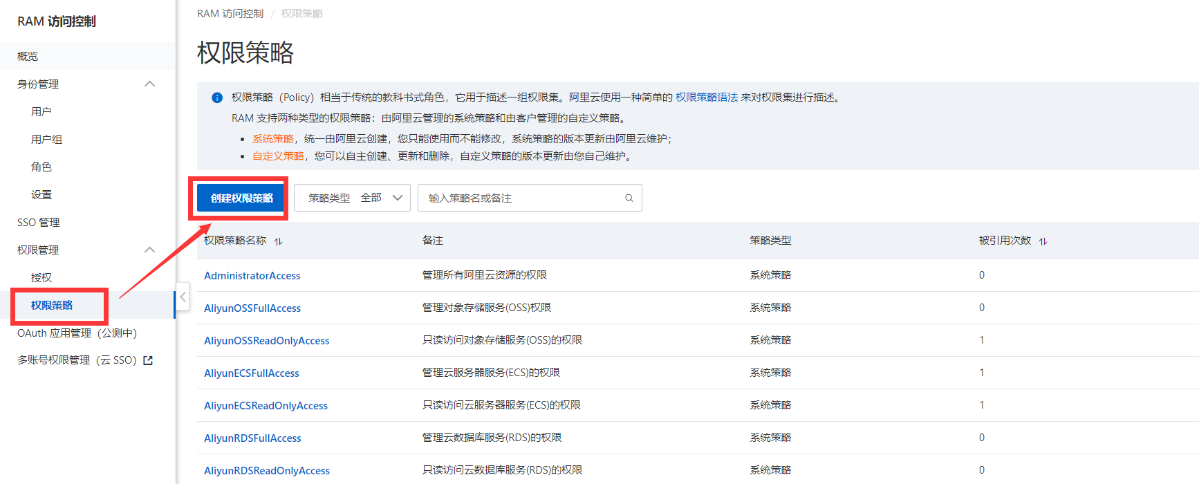This screenshot has height=484, width=1199.
Task: Click the blue info icon in notice
Action: (x=217, y=97)
